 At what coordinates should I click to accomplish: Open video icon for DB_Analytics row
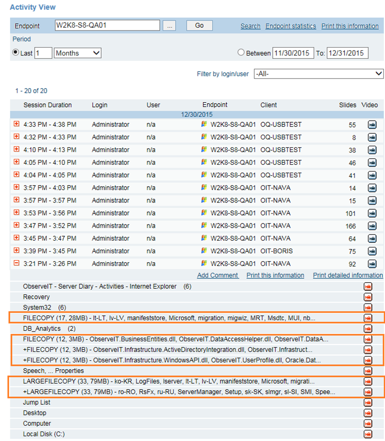[368, 329]
